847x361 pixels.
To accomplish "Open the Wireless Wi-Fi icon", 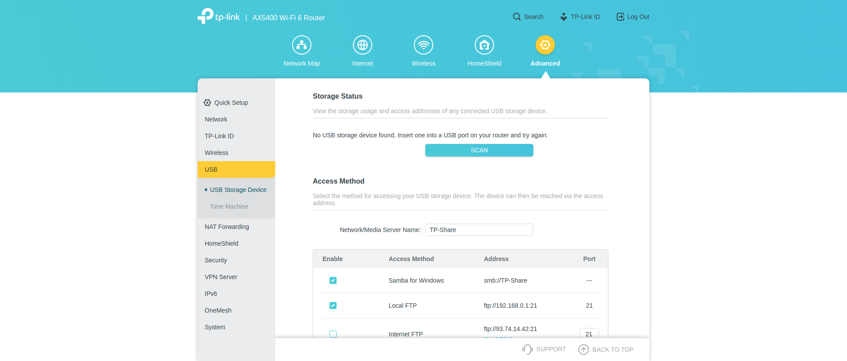I will [423, 45].
